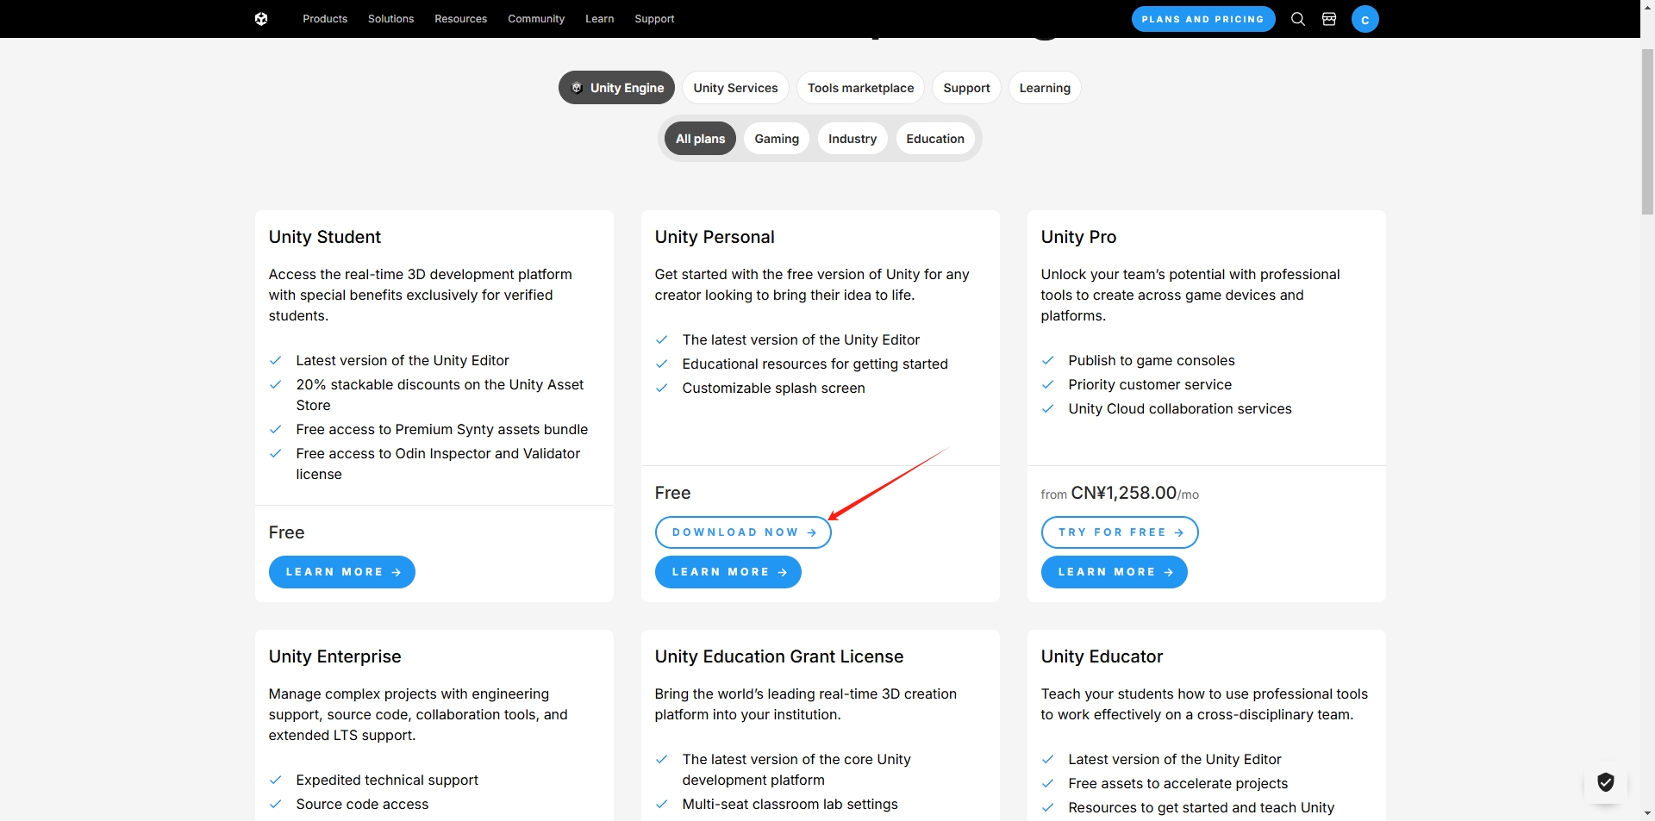1655x821 pixels.
Task: Click the Unity Educator card title
Action: 1102,656
